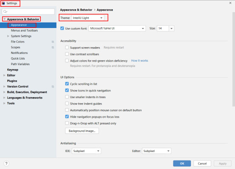Disable Cyclic scrolling in list
Screen dimensions: 235x169
click(67, 84)
